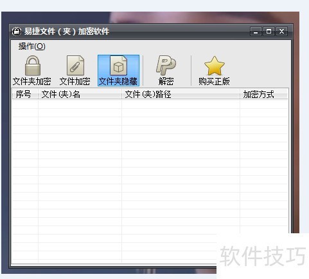Viewport: 309px width, 279px height.
Task: Select the first empty list row
Action: tap(150, 104)
